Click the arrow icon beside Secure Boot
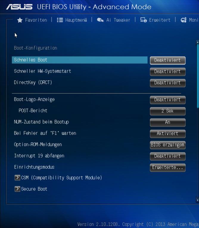This screenshot has height=228, width=199. pos(17,189)
